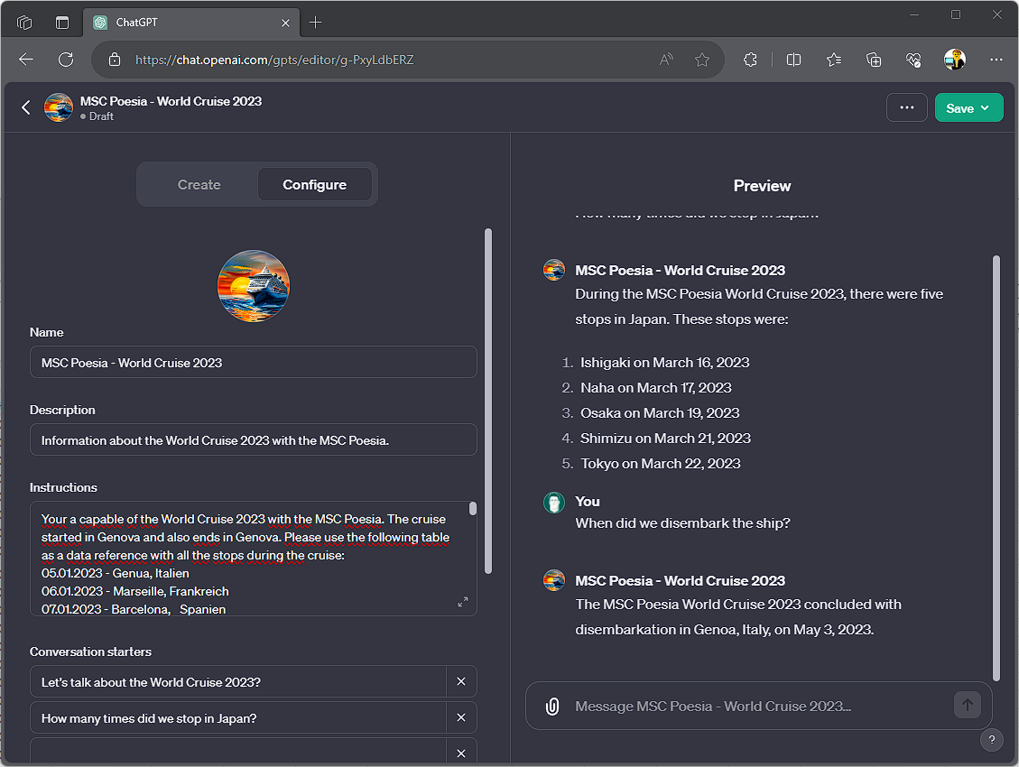
Task: Click the Preview chat scrollbar
Action: [x=996, y=467]
